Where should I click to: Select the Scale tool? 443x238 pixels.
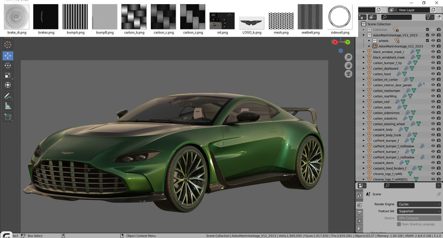pos(8,75)
